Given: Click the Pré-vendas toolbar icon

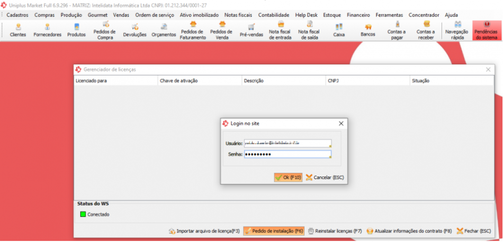Looking at the screenshot, I should (x=251, y=31).
